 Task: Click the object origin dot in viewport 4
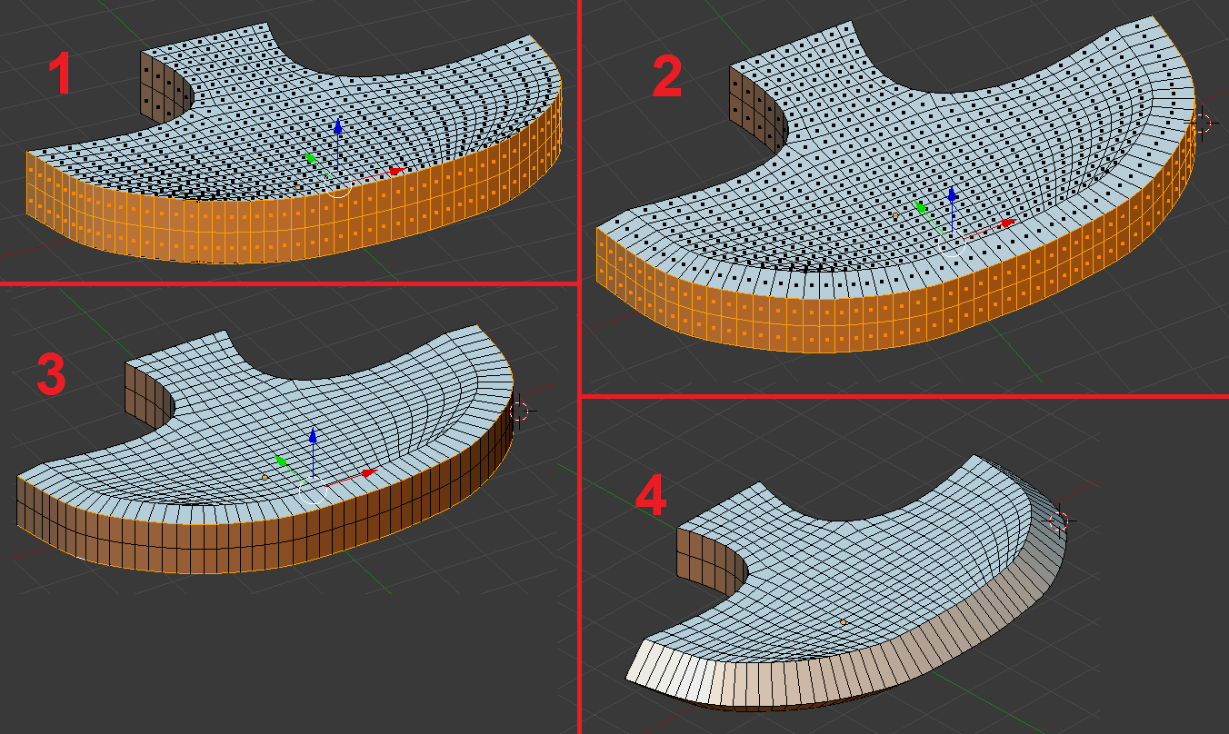tap(844, 622)
